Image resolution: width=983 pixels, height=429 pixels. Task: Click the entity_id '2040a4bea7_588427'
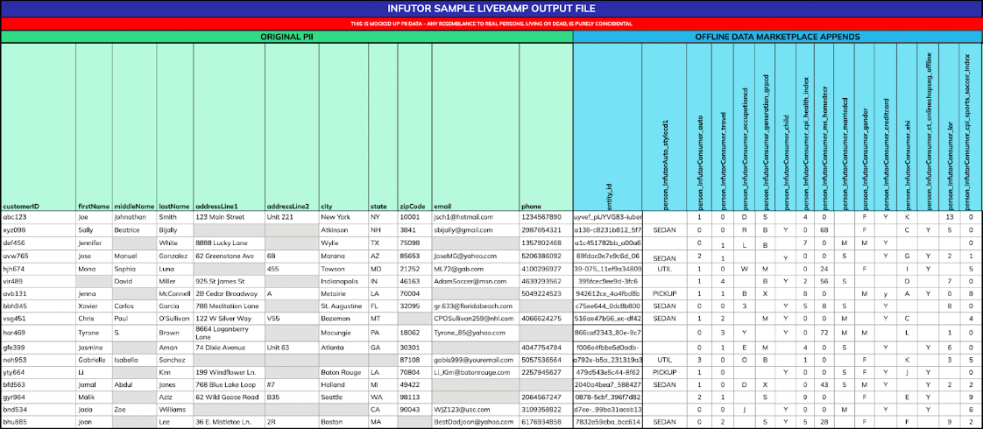(607, 385)
